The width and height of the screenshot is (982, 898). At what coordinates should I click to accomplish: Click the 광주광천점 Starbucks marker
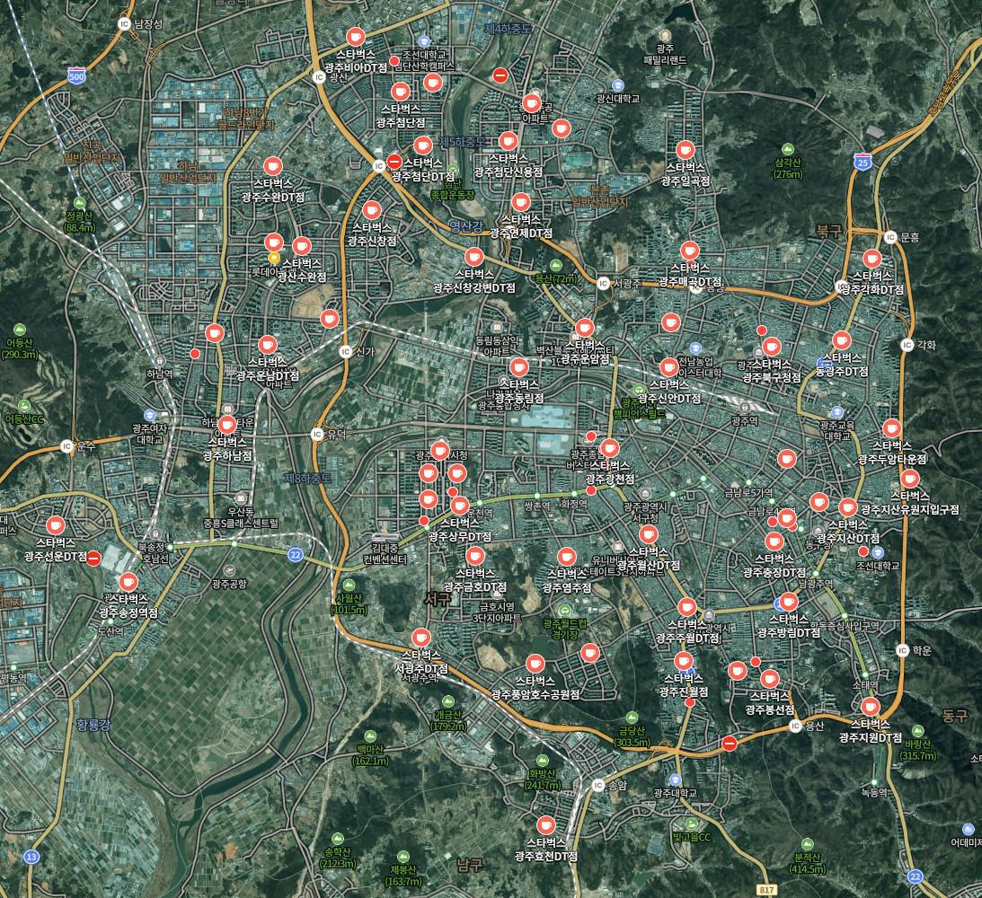click(609, 448)
